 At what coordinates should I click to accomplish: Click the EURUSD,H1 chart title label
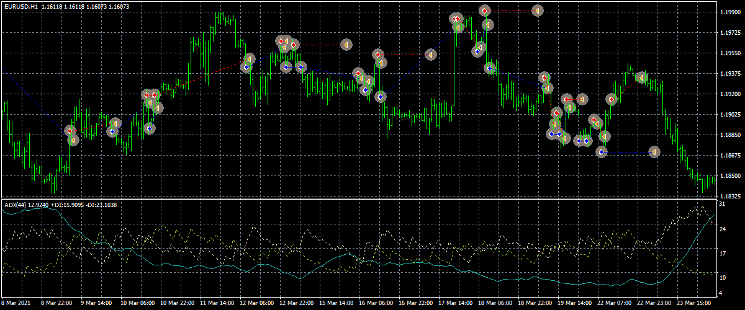click(x=22, y=6)
